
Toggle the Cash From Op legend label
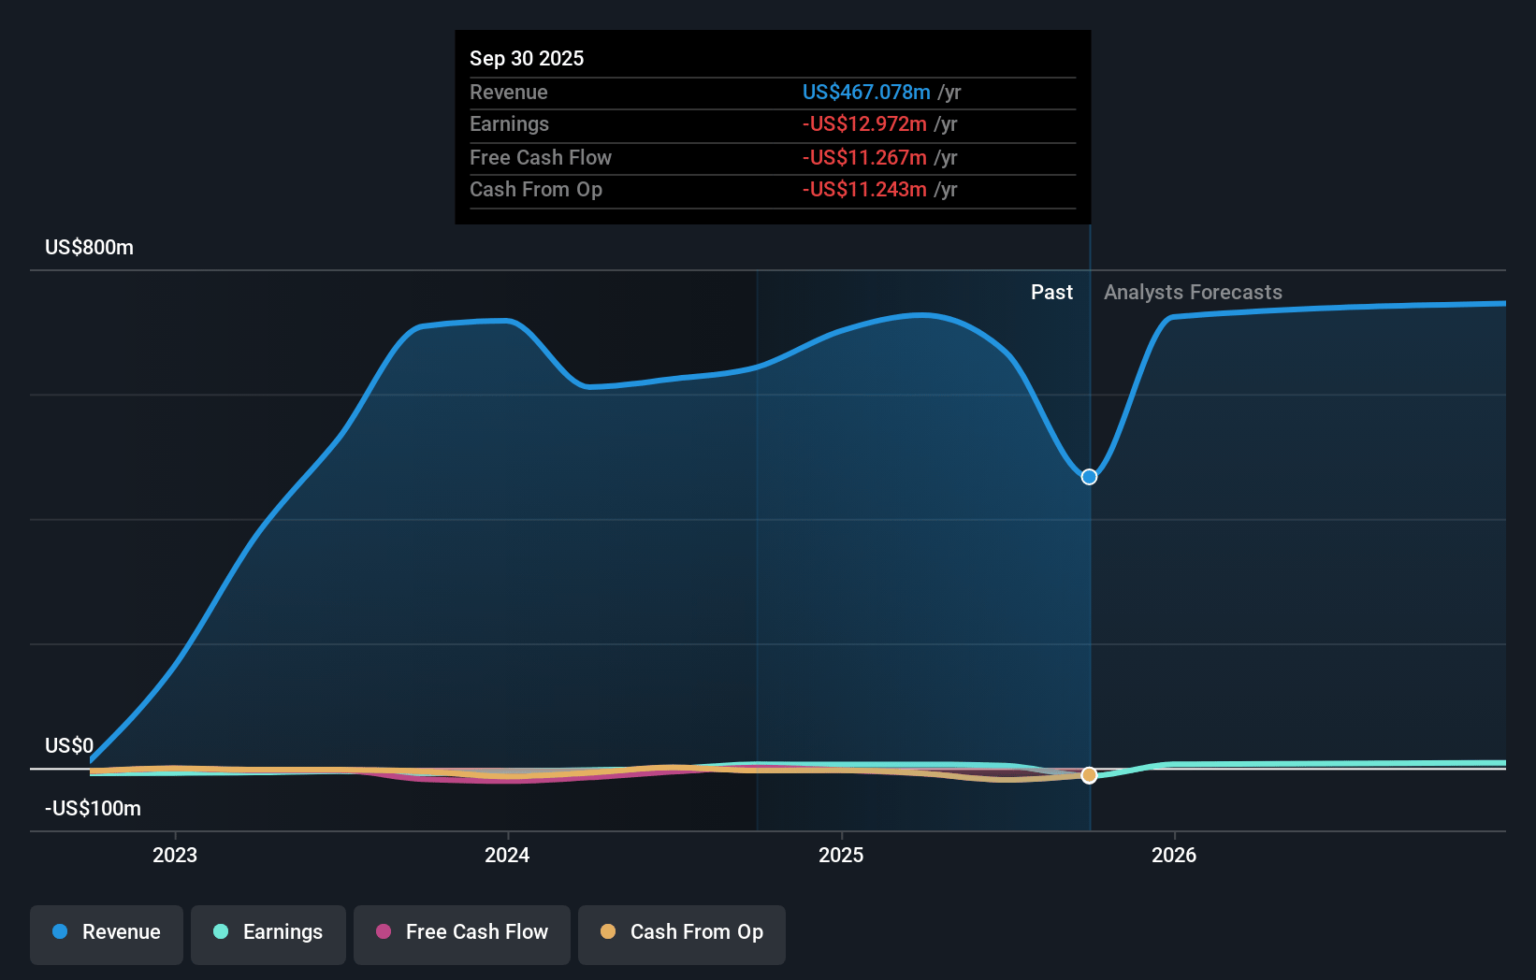coord(696,931)
